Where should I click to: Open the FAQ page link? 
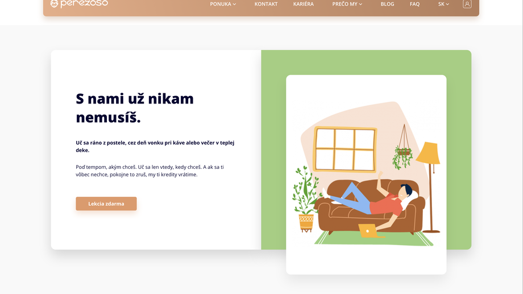click(414, 4)
